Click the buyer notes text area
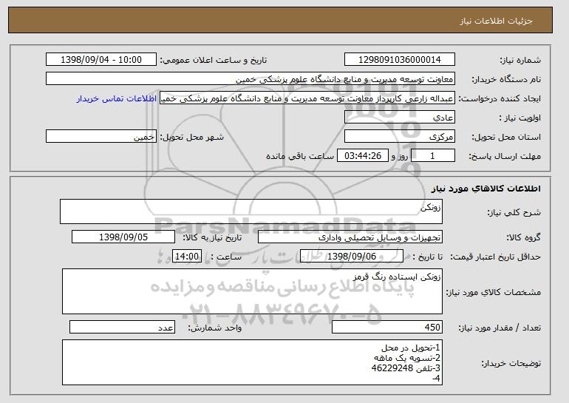The width and height of the screenshot is (569, 403). tap(252, 362)
